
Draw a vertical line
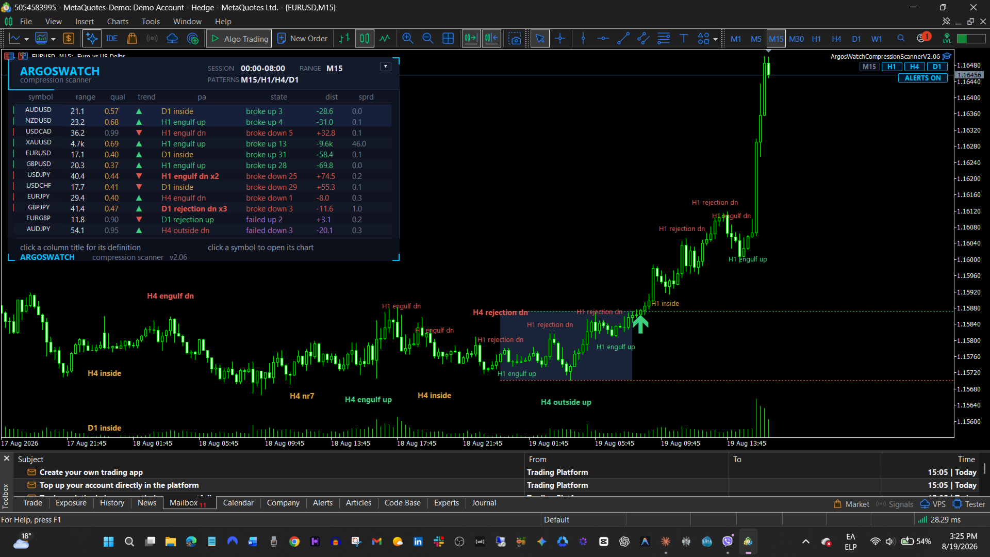[x=583, y=39]
